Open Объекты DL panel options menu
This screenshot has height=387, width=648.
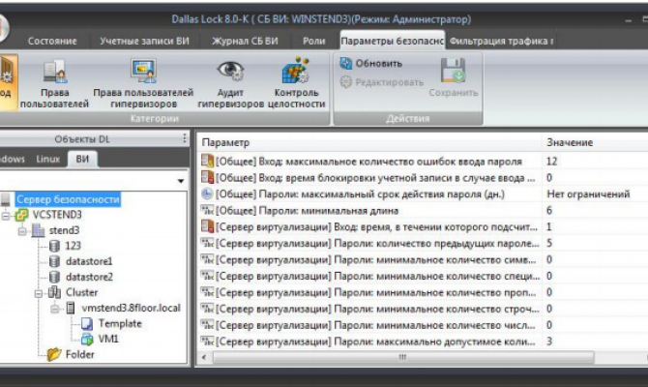[x=185, y=139]
